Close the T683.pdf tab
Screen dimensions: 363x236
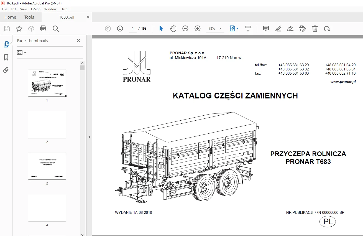pos(88,17)
